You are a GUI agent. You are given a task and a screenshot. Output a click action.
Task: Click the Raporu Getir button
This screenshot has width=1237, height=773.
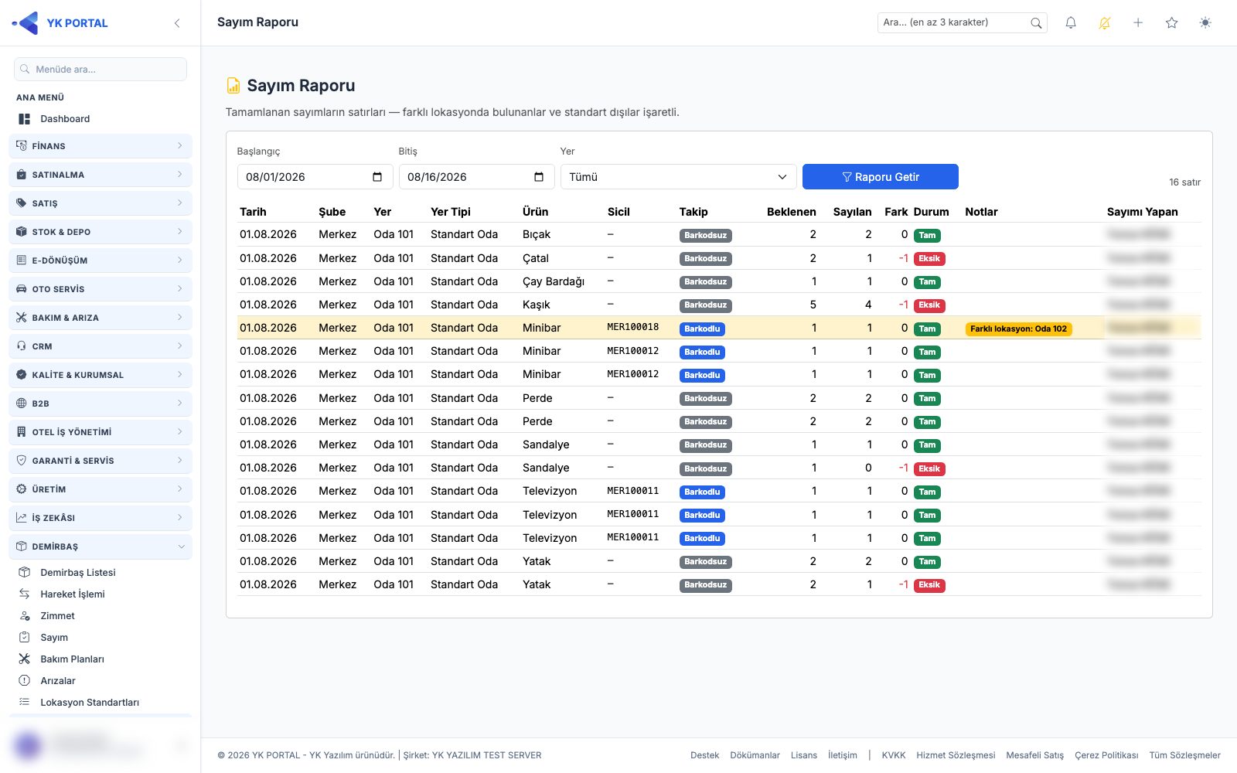tap(881, 177)
